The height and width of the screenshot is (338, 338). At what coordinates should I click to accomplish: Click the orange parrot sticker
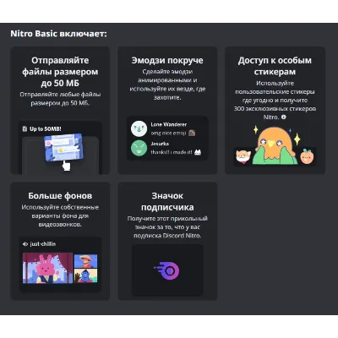(275, 145)
